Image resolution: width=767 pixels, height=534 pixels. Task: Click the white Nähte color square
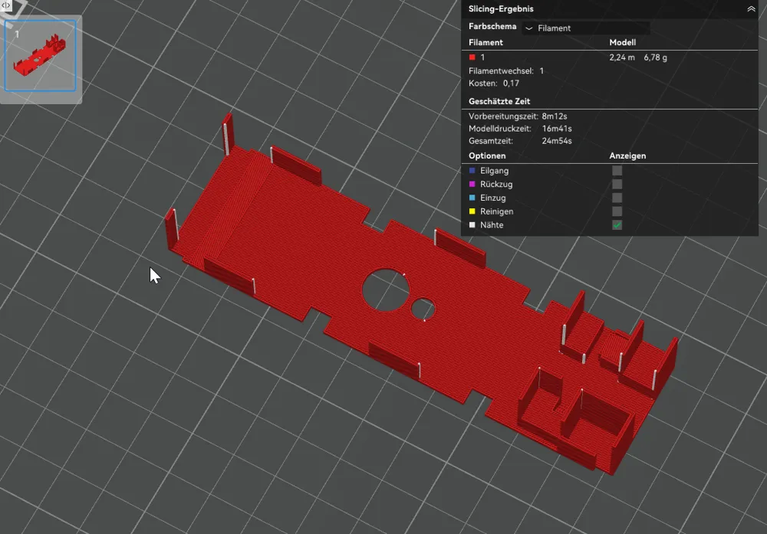coord(472,224)
